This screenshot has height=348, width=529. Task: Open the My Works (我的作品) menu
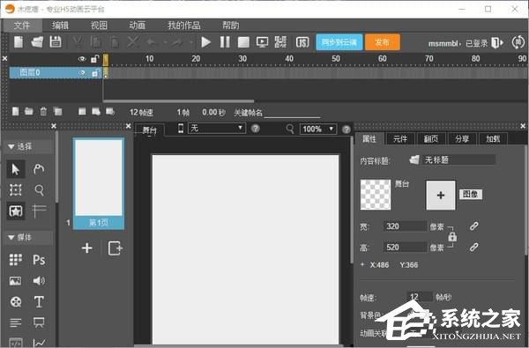point(184,26)
